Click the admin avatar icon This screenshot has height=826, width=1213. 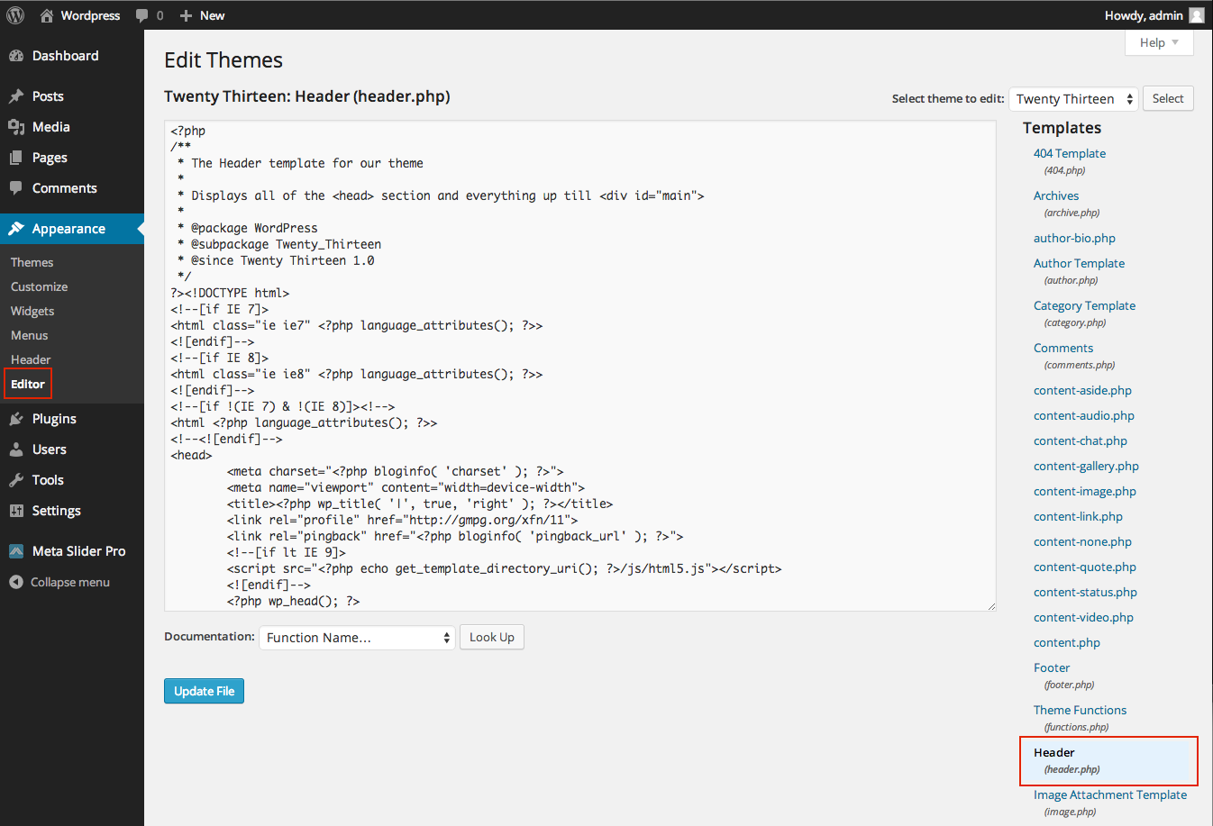(x=1197, y=15)
